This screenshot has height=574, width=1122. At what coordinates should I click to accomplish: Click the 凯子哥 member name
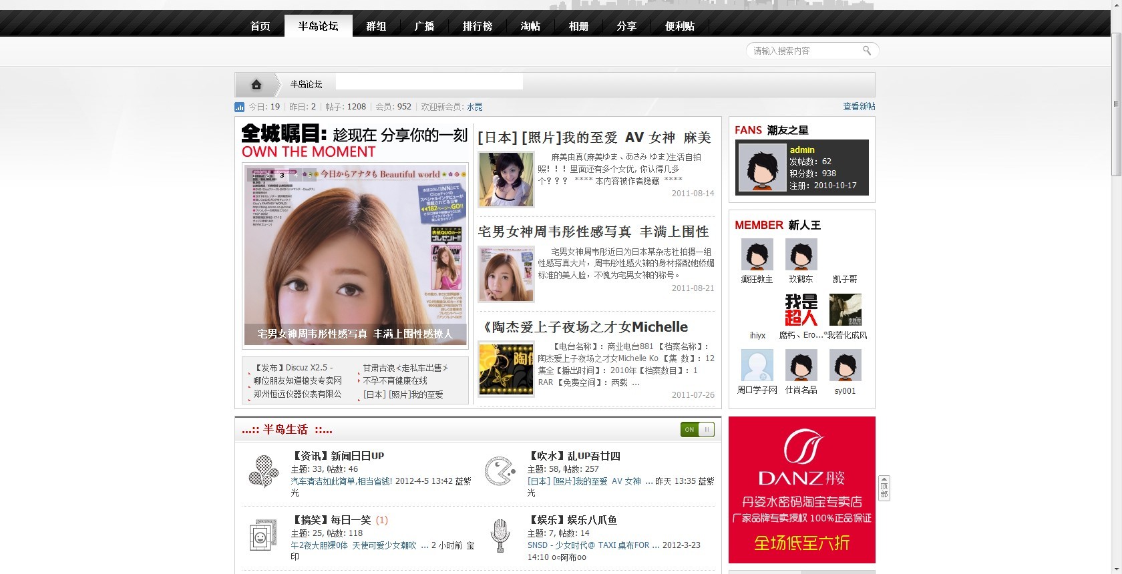pos(845,280)
